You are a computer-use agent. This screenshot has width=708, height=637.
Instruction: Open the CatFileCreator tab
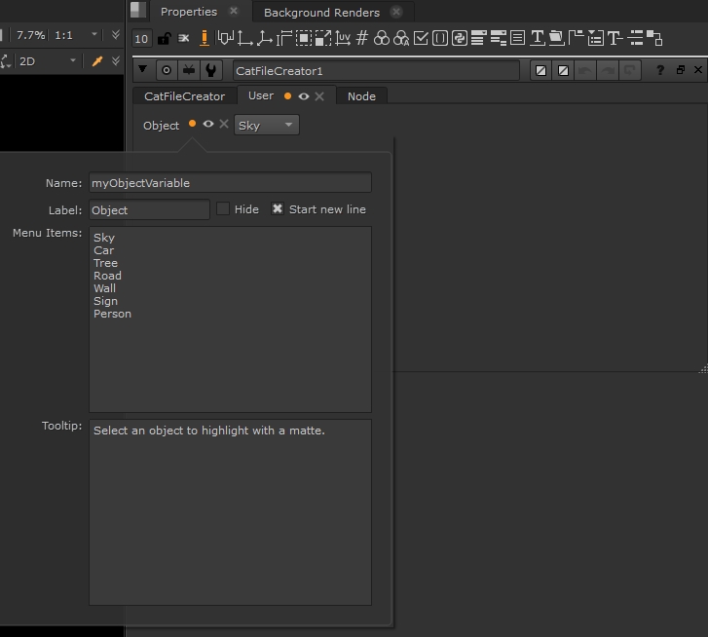pyautogui.click(x=184, y=95)
